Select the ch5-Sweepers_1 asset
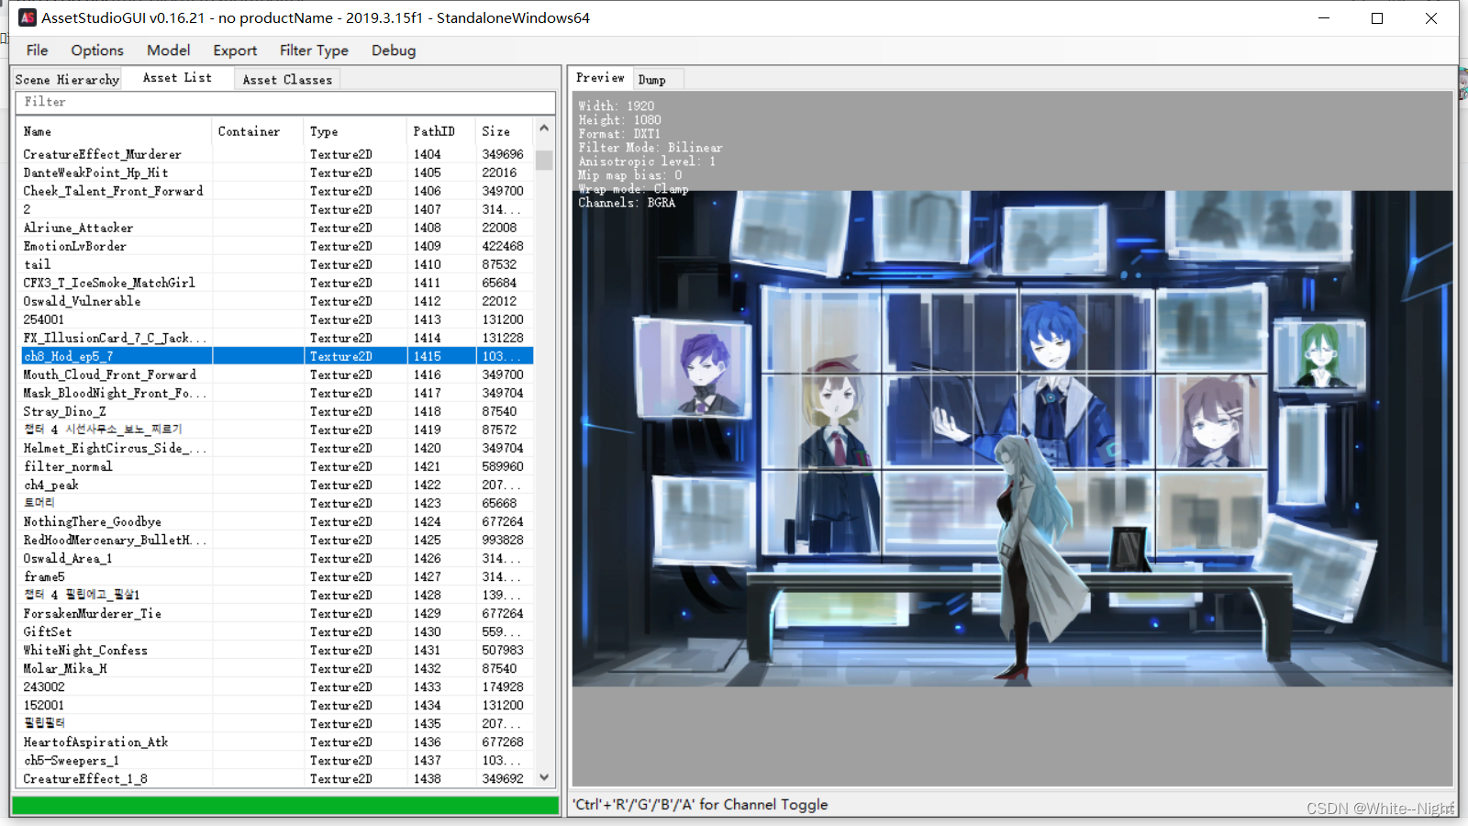 pyautogui.click(x=277, y=760)
